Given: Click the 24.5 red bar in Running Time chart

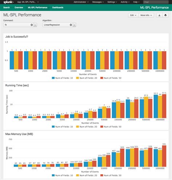Looking at the screenshot, I should [136, 109].
